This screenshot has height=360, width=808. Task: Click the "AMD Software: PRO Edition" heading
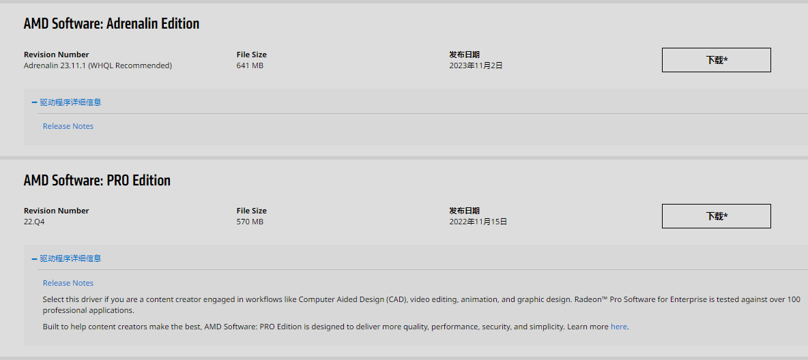[x=97, y=181]
